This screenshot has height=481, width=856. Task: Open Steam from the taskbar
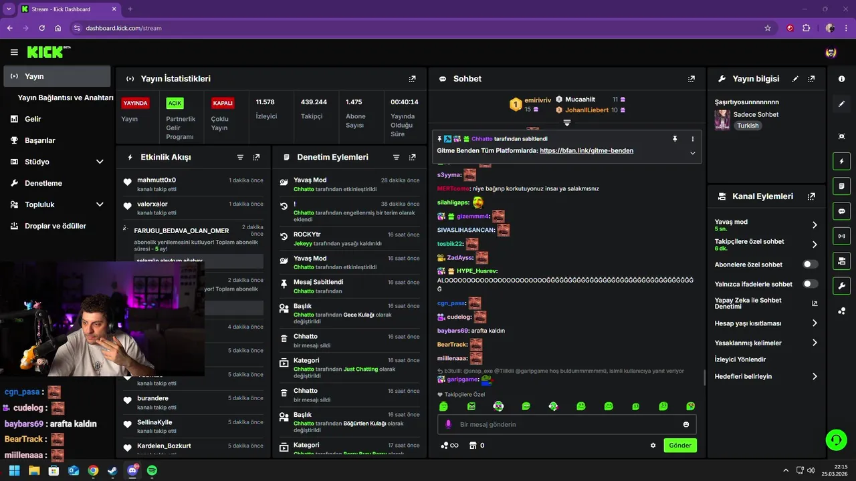click(112, 470)
